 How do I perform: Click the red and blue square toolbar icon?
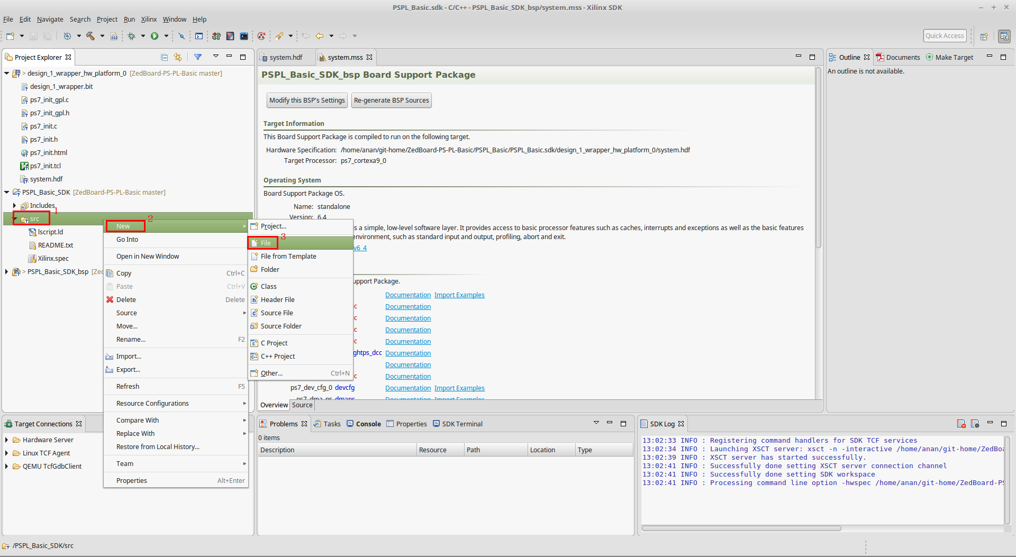pos(230,36)
